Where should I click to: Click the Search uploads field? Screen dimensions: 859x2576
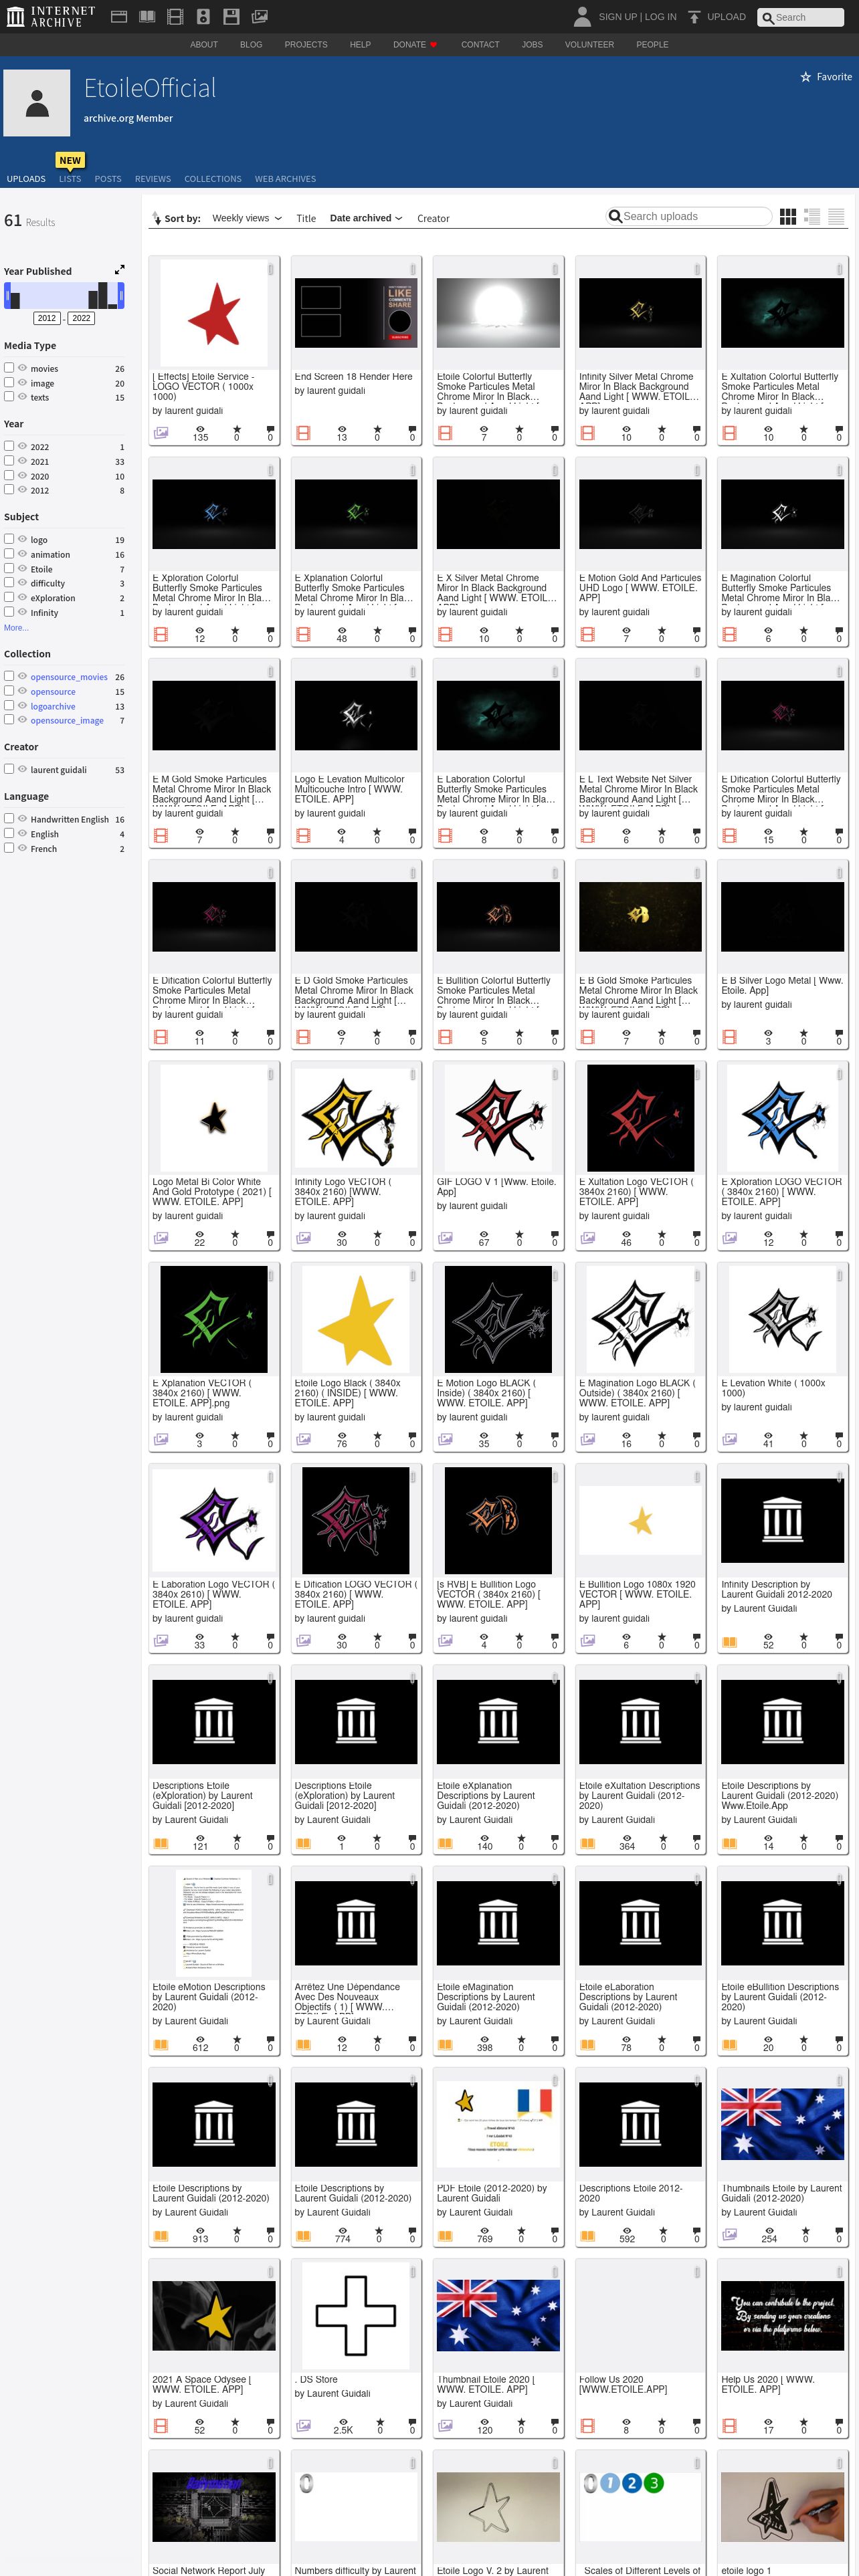pos(690,216)
